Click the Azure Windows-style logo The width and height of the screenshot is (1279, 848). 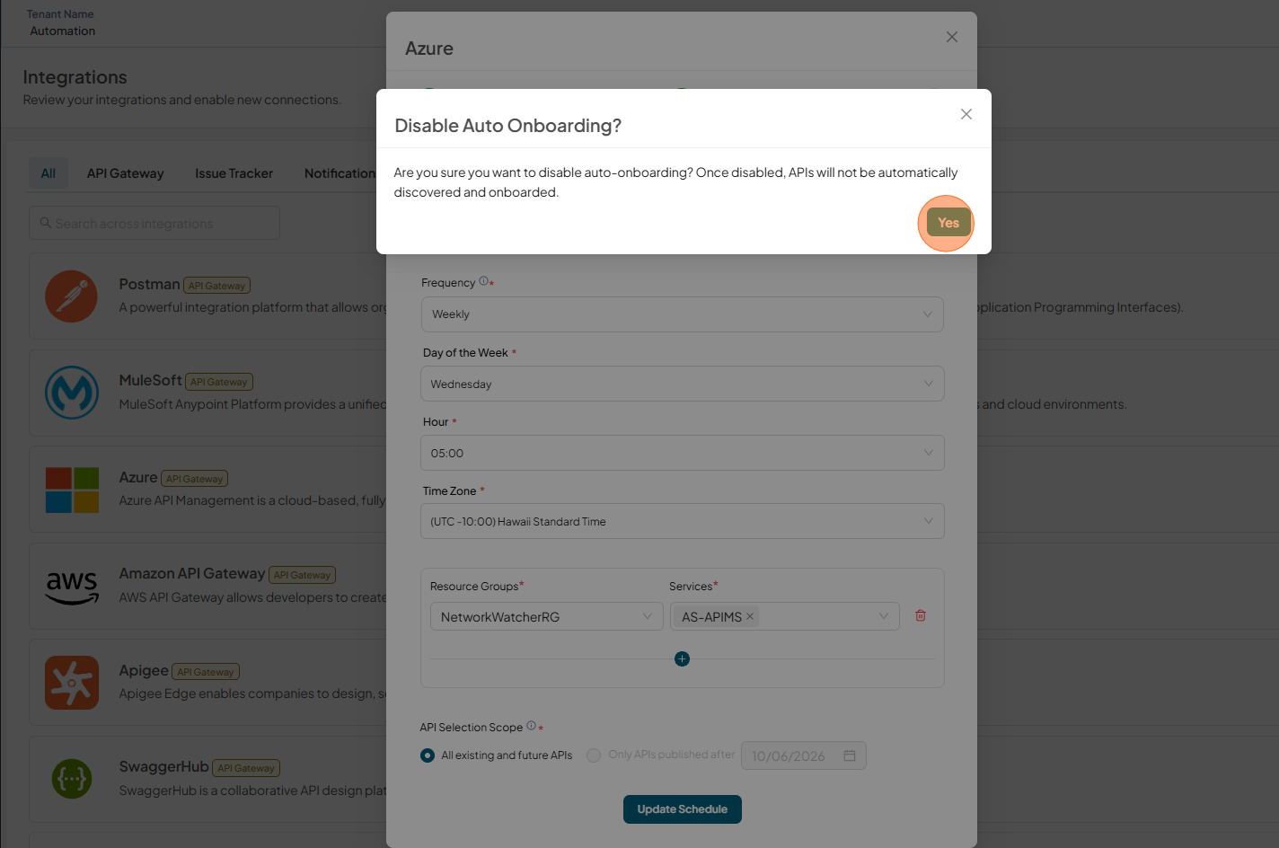tap(72, 490)
